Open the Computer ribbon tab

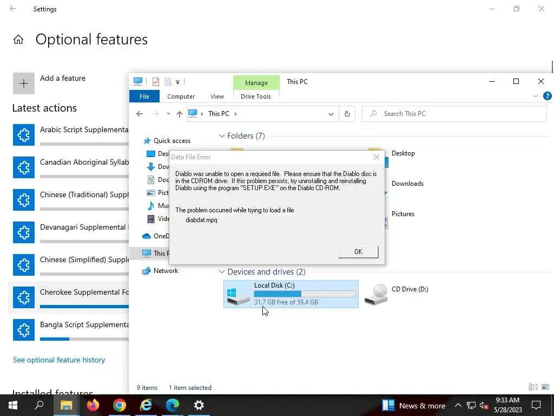point(181,96)
